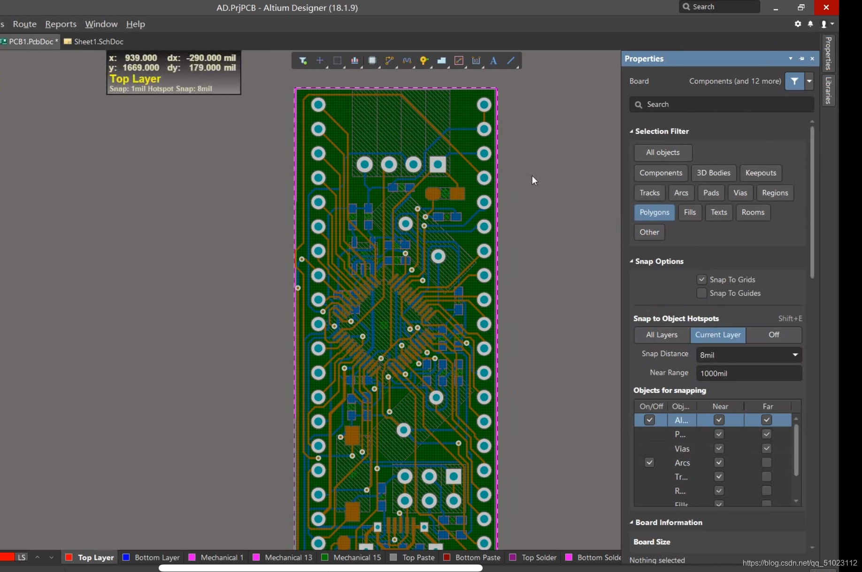
Task: Click the Bottom Layer blue color swatch
Action: click(126, 557)
